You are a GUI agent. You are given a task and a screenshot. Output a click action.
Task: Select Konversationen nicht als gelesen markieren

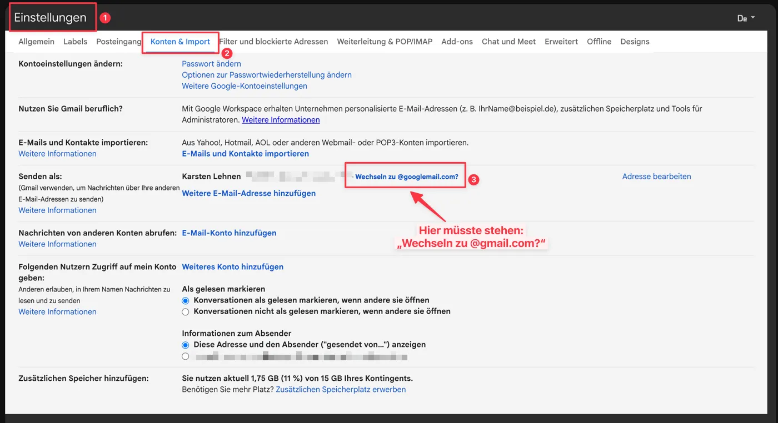pyautogui.click(x=186, y=312)
